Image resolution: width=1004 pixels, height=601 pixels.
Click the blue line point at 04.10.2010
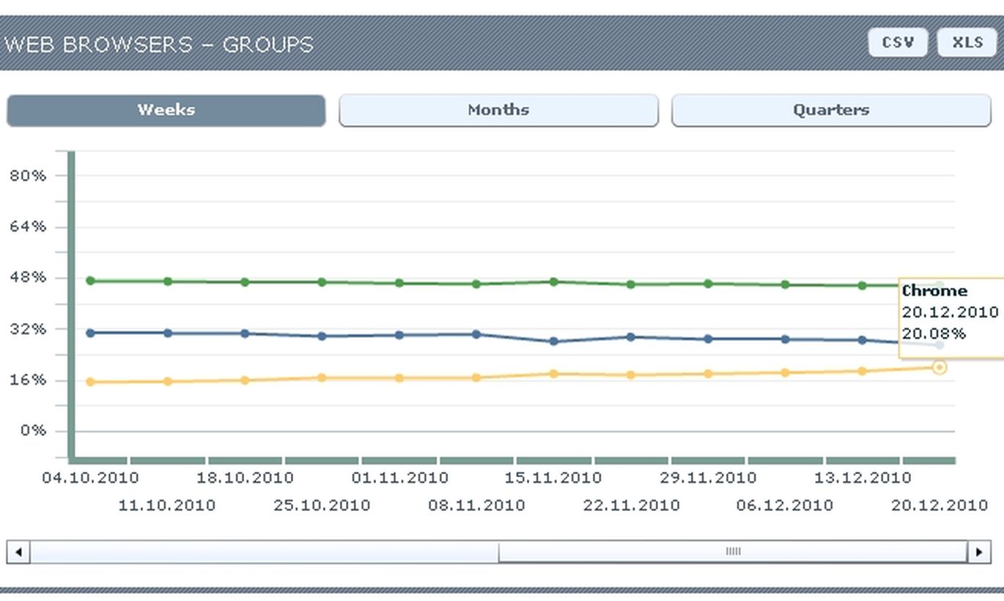click(x=90, y=333)
